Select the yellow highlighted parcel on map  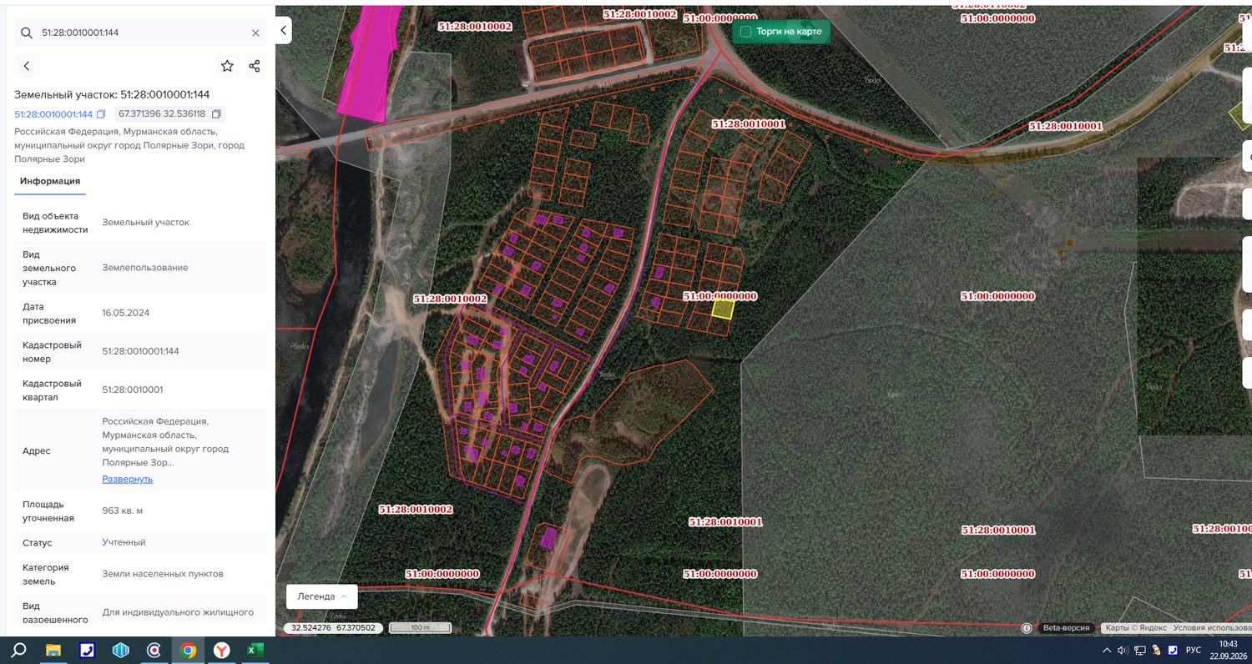coord(723,309)
